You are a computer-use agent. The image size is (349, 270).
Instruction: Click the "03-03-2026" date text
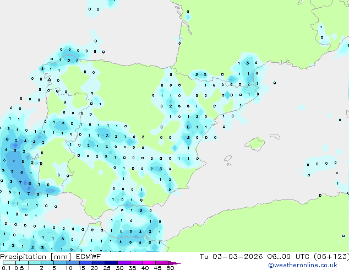tap(237, 257)
